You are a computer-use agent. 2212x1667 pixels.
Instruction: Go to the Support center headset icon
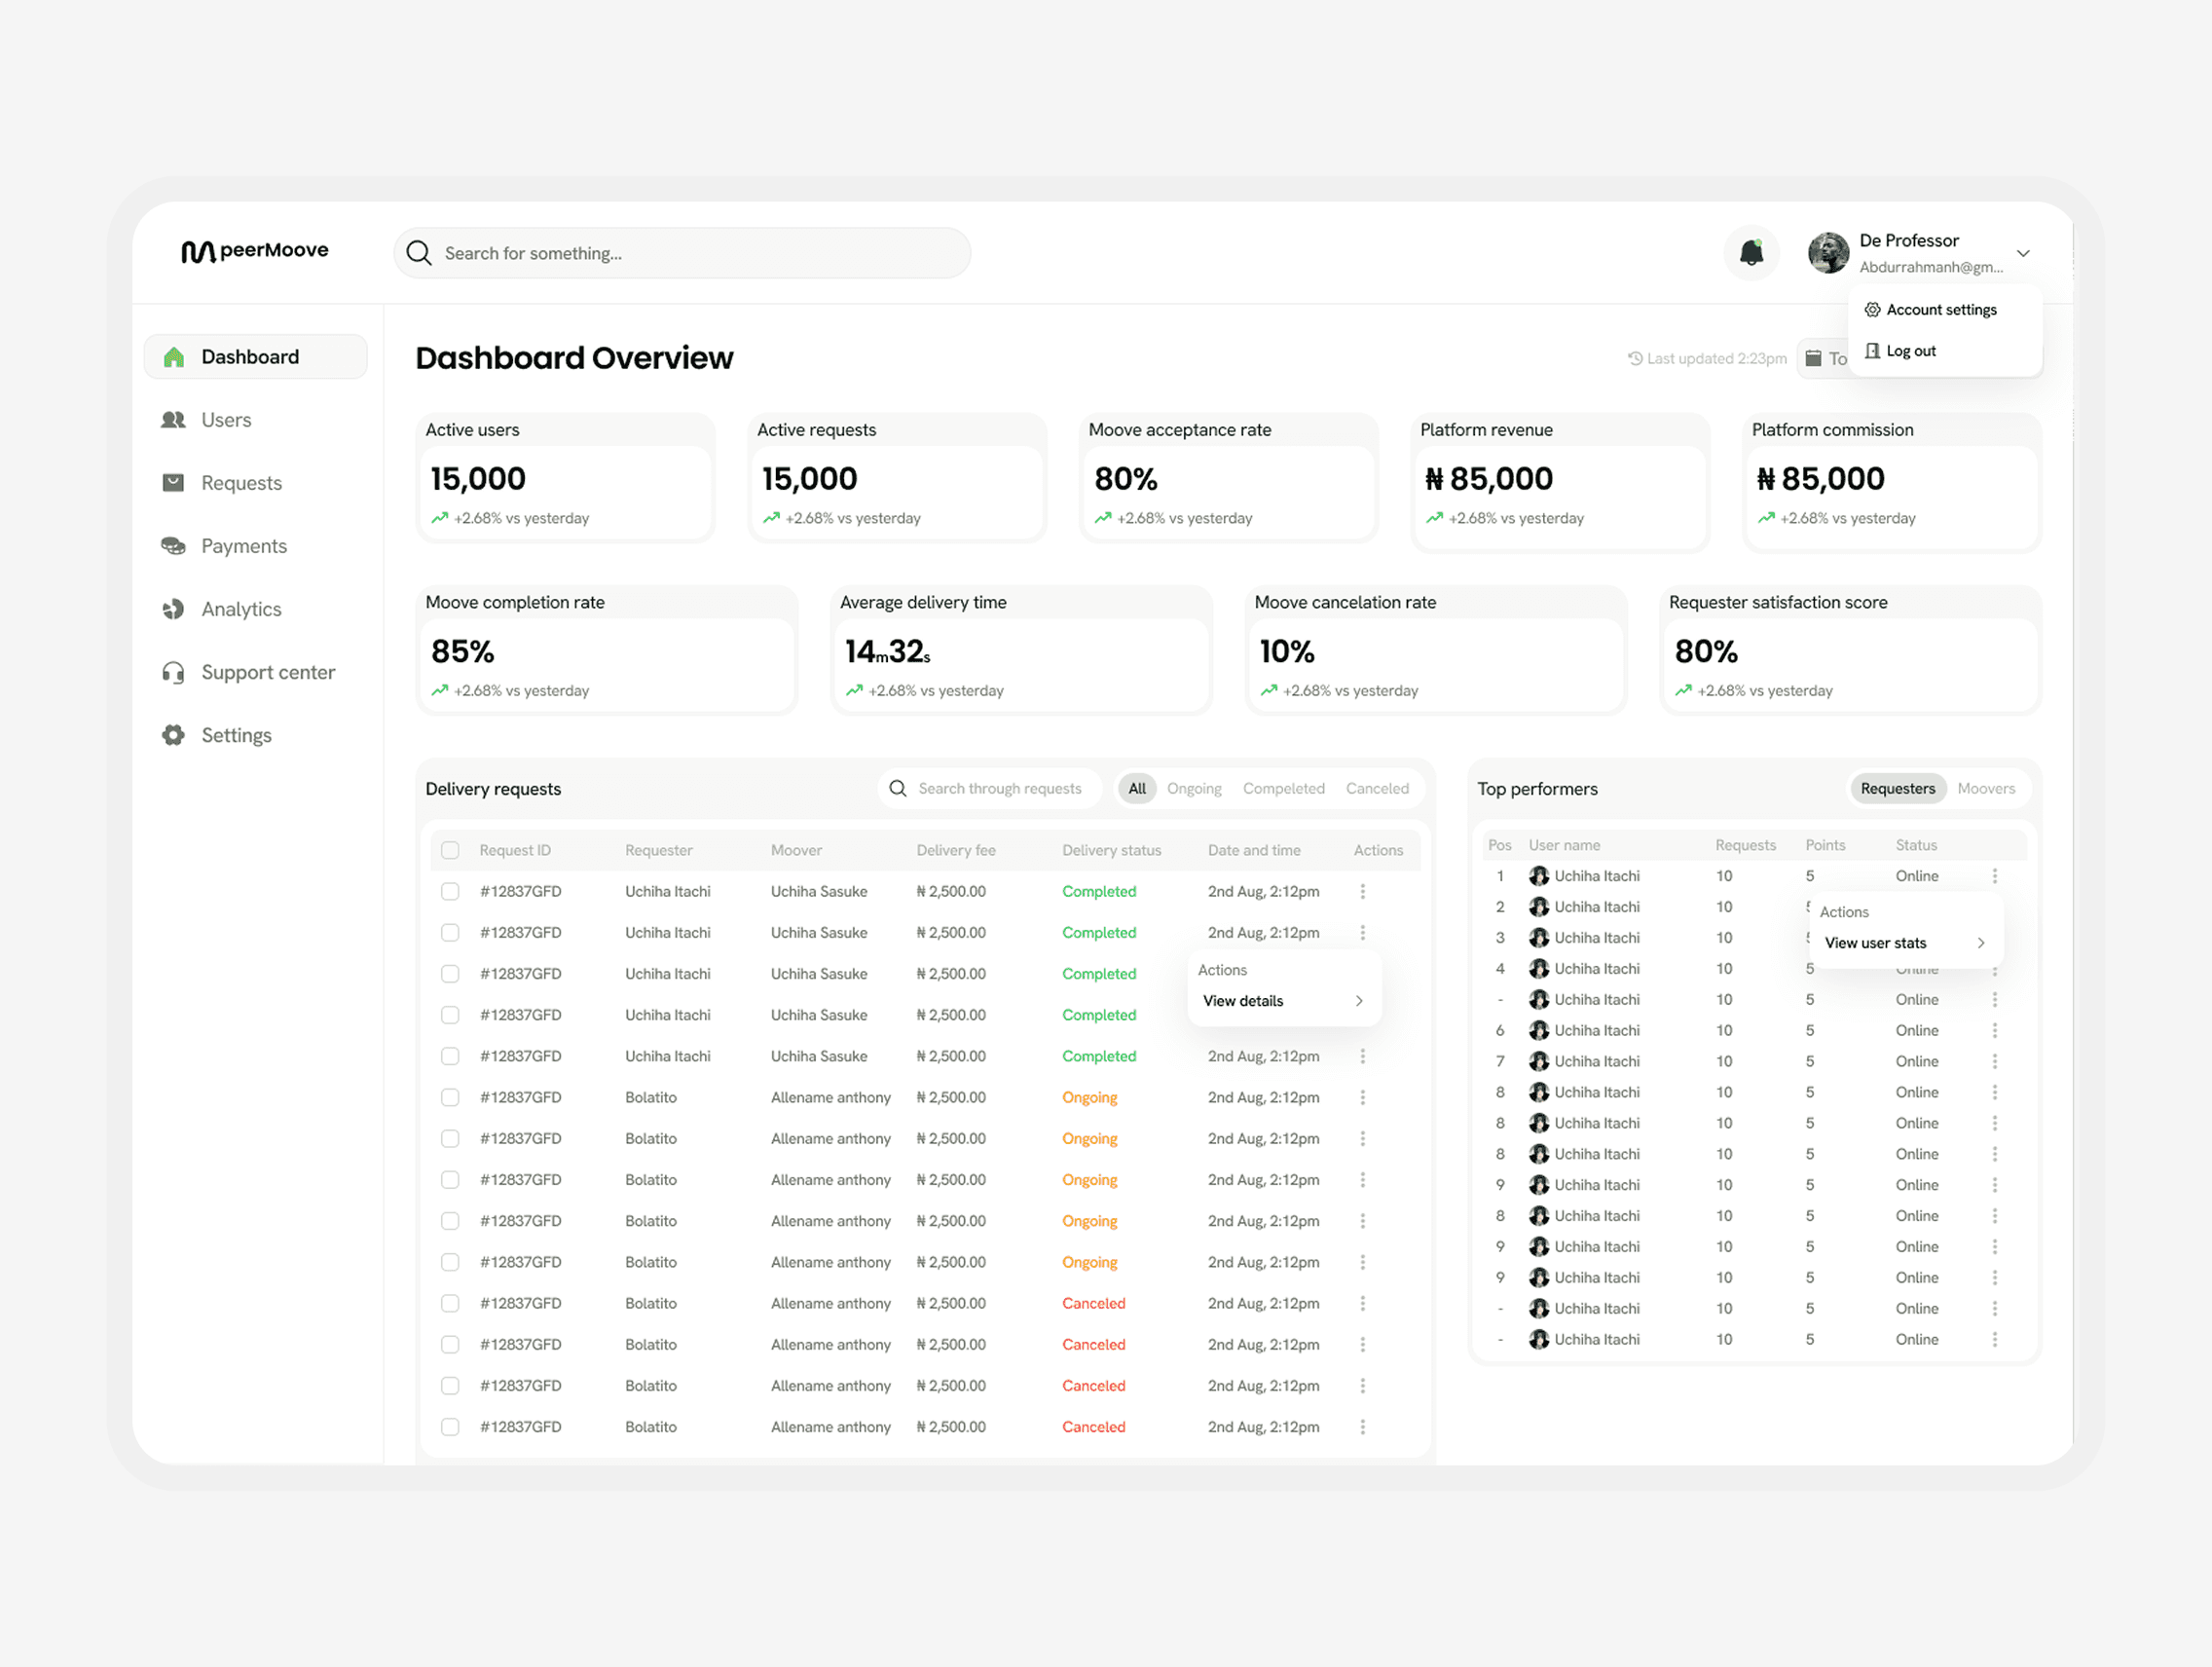[172, 672]
